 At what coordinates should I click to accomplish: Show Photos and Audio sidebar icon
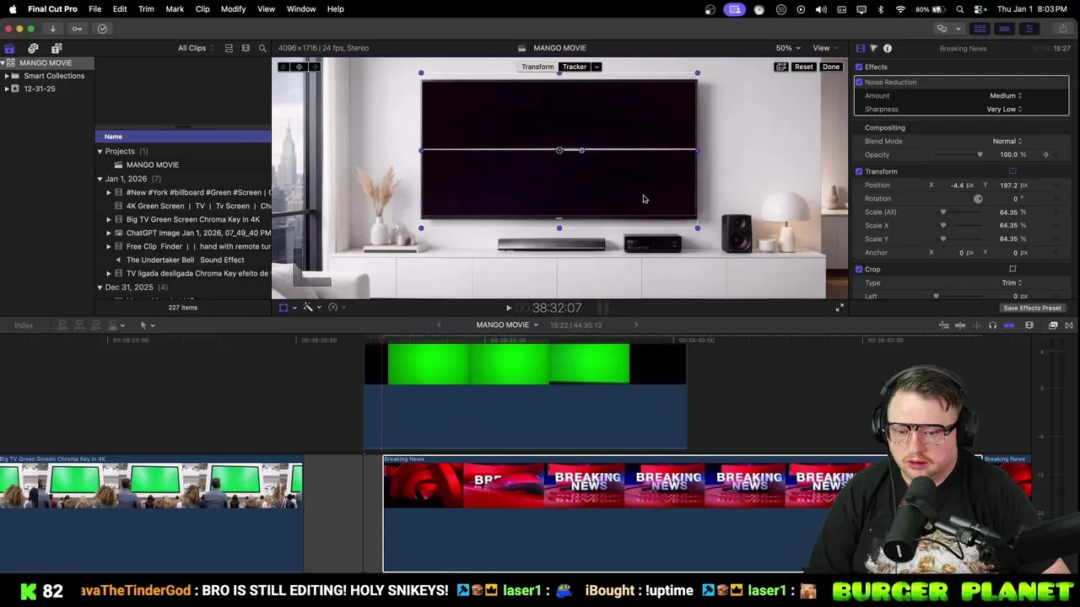(x=33, y=48)
